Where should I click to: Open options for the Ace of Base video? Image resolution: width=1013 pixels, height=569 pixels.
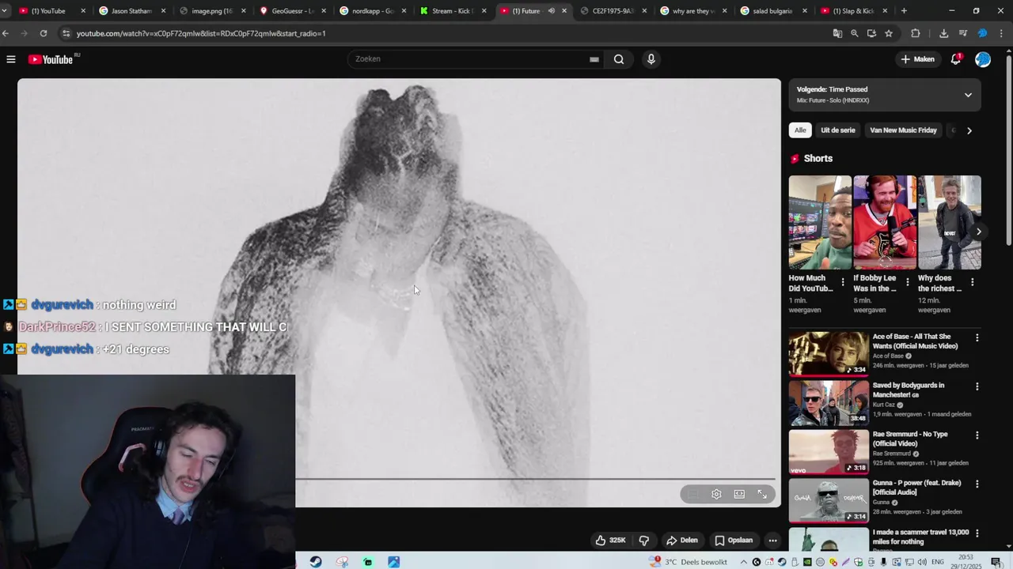977,337
